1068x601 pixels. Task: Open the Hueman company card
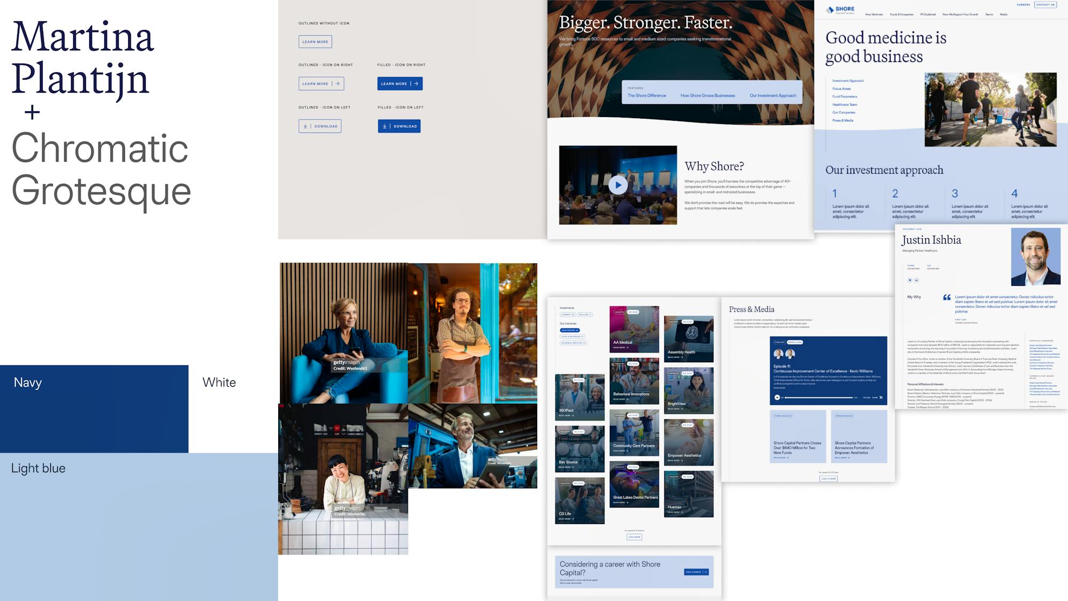tap(689, 494)
